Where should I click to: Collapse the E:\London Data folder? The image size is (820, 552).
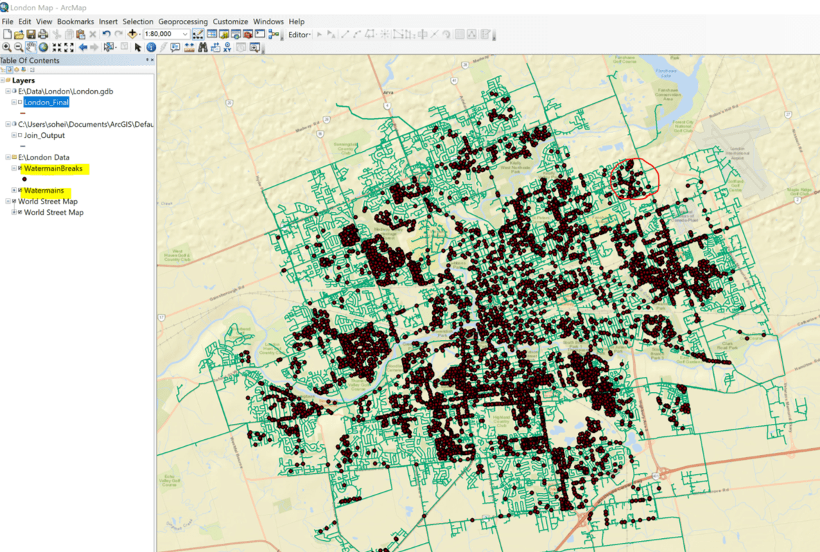(x=8, y=157)
